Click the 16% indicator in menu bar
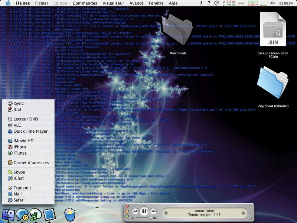297x223 pixels. (x=272, y=3)
